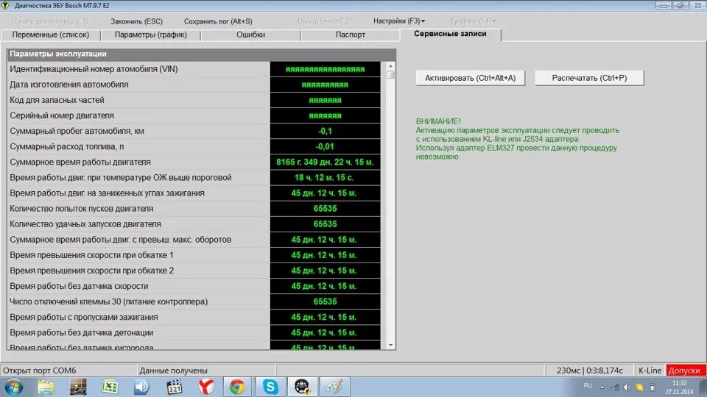Click the Распечатать (Ctrl+P) button

(x=589, y=78)
